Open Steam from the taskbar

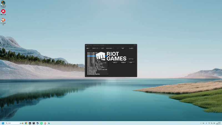tap(37, 123)
